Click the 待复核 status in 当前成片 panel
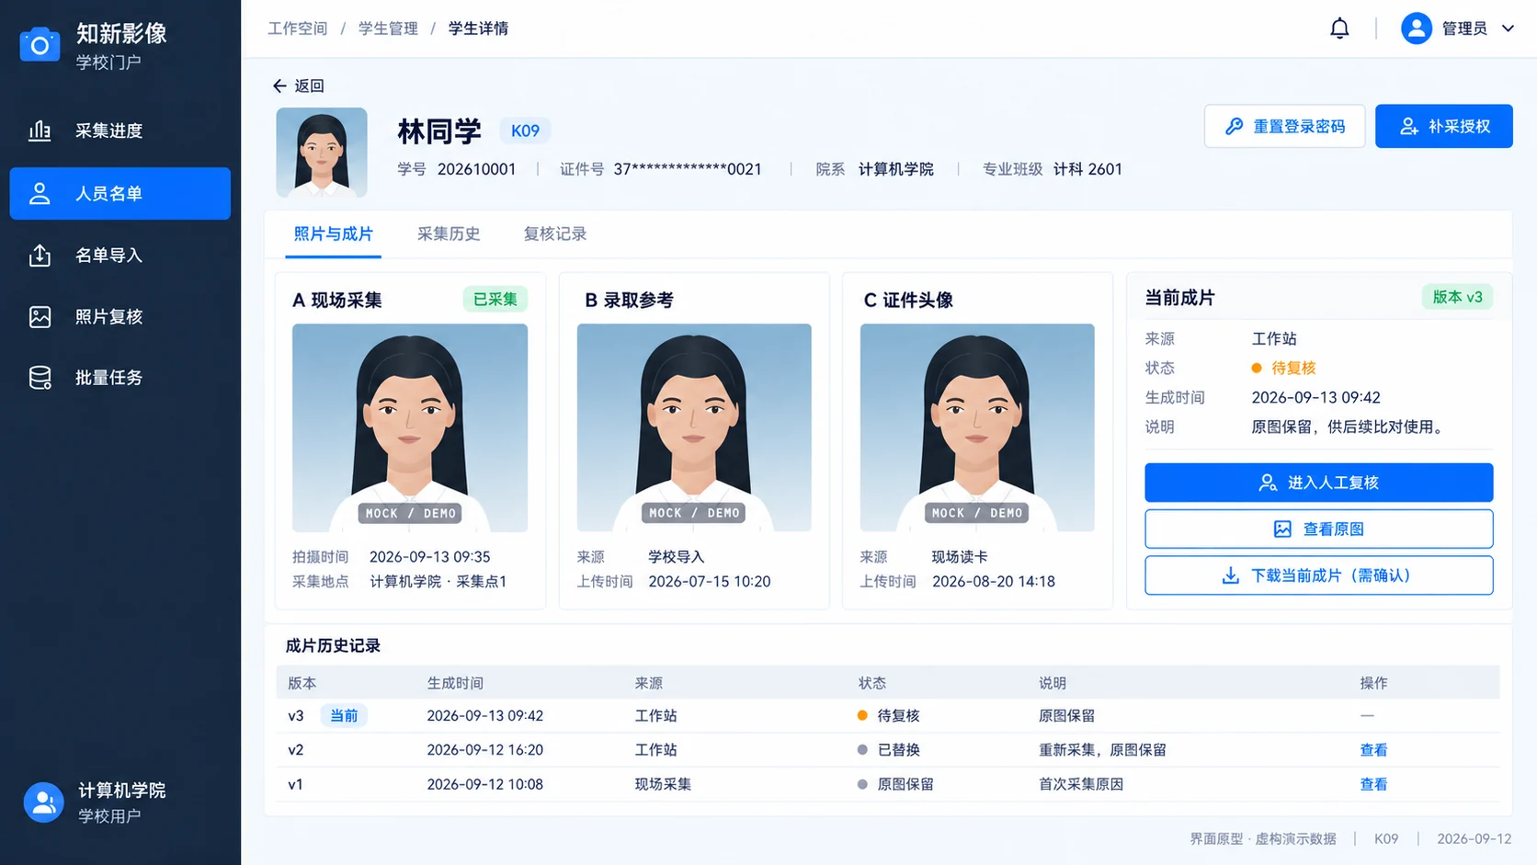 [x=1283, y=368]
